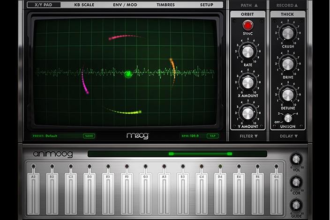Click the CRUSH knob
The width and height of the screenshot is (330, 220).
288,33
